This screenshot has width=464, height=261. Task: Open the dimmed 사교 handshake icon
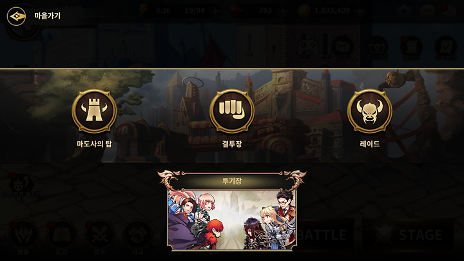tap(138, 235)
